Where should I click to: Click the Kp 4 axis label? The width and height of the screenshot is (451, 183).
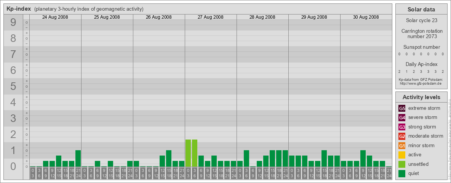(x=13, y=102)
